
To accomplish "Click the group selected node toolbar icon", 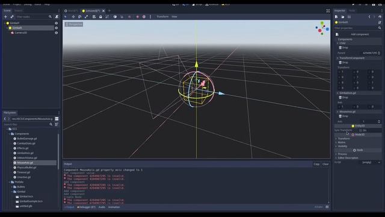I will 107,17.
